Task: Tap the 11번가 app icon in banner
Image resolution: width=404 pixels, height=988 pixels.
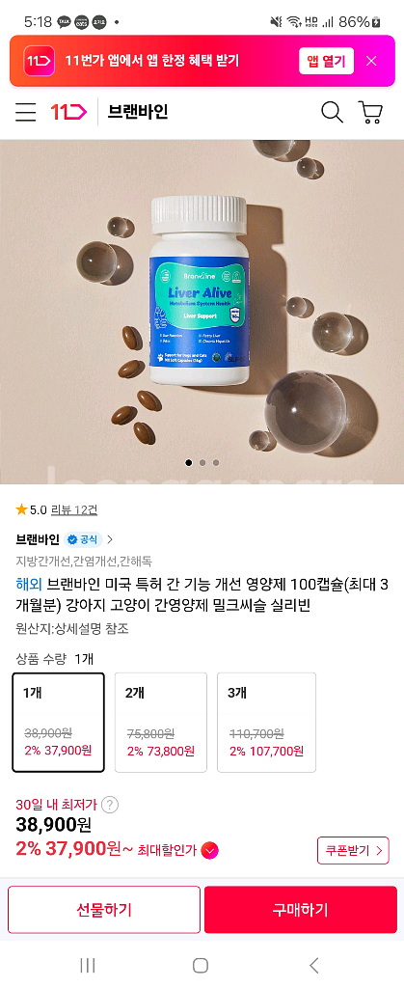Action: coord(36,61)
